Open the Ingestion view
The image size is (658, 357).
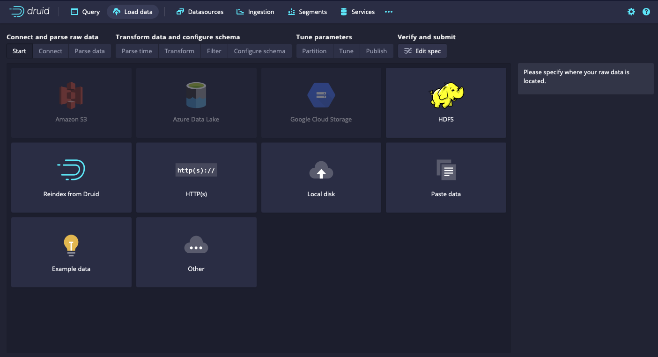255,12
